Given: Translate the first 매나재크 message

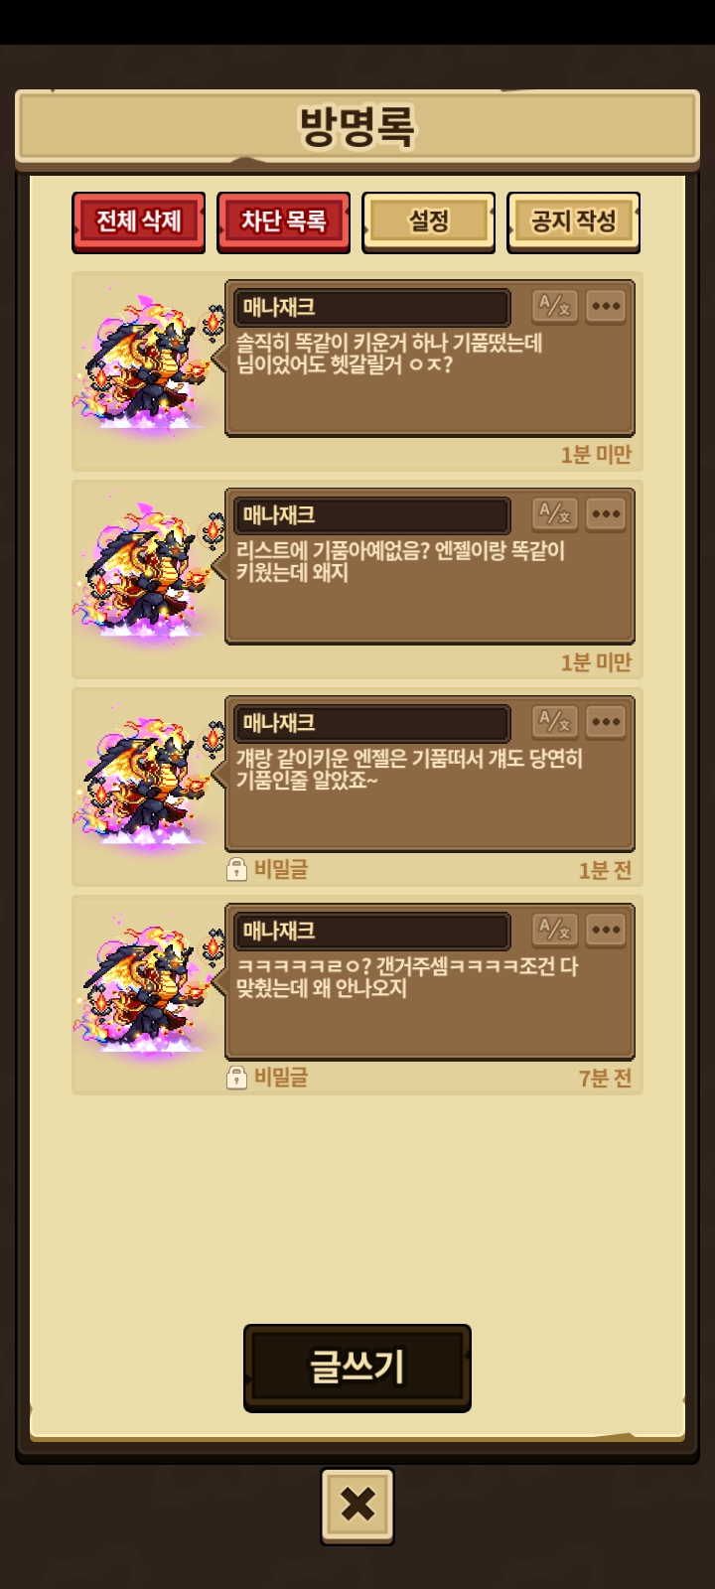Looking at the screenshot, I should 554,306.
